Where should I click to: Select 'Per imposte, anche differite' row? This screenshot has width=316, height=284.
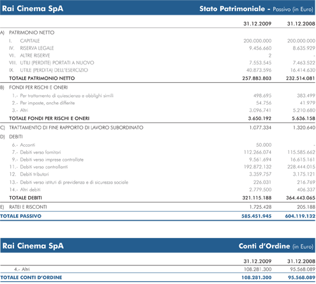point(47,103)
